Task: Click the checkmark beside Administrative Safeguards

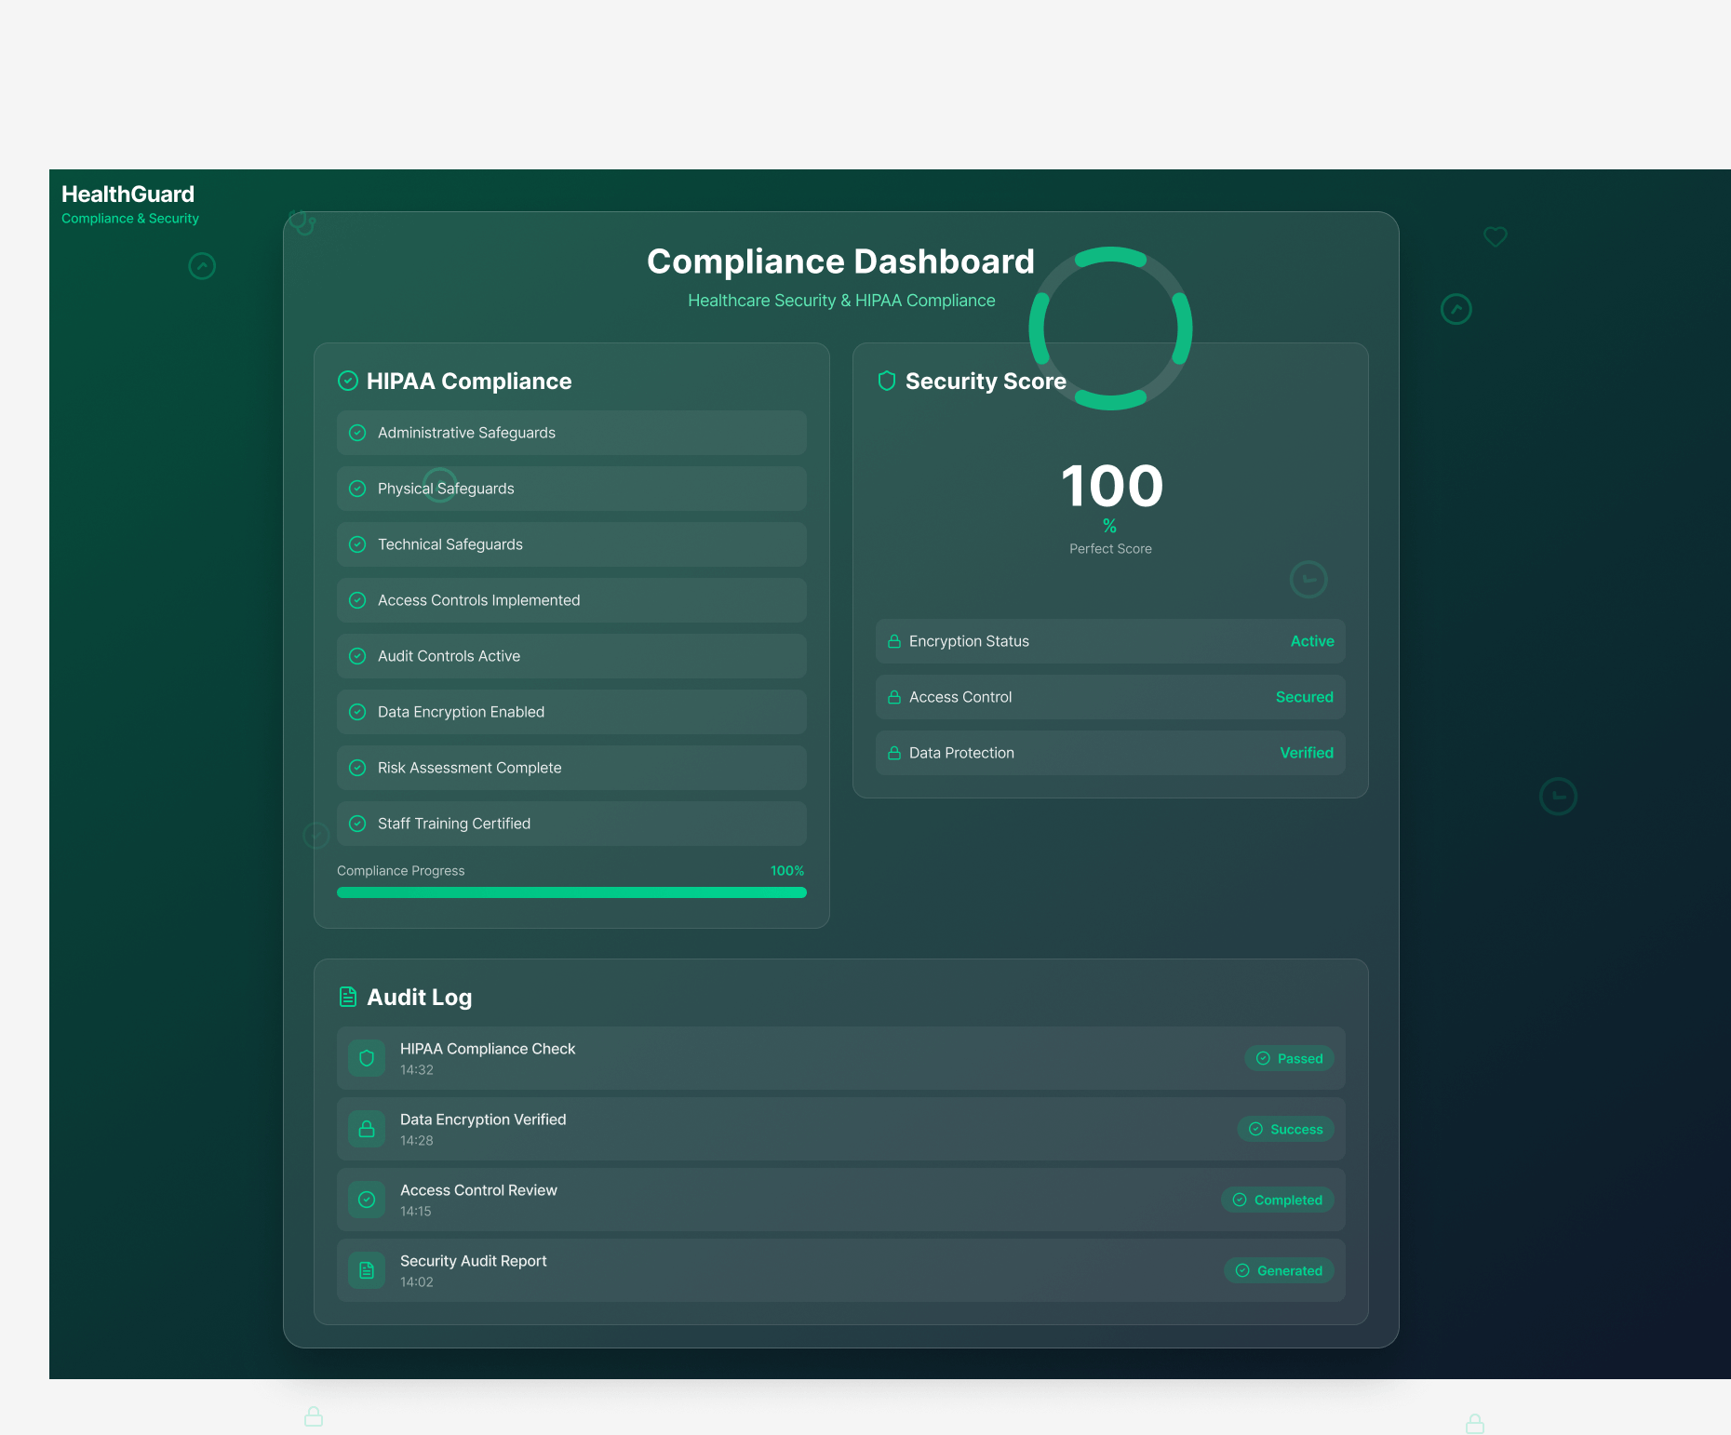Action: coord(357,433)
